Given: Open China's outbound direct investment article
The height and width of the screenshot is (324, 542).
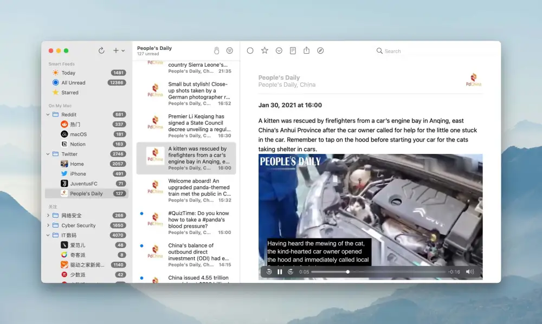Looking at the screenshot, I should 186,255.
